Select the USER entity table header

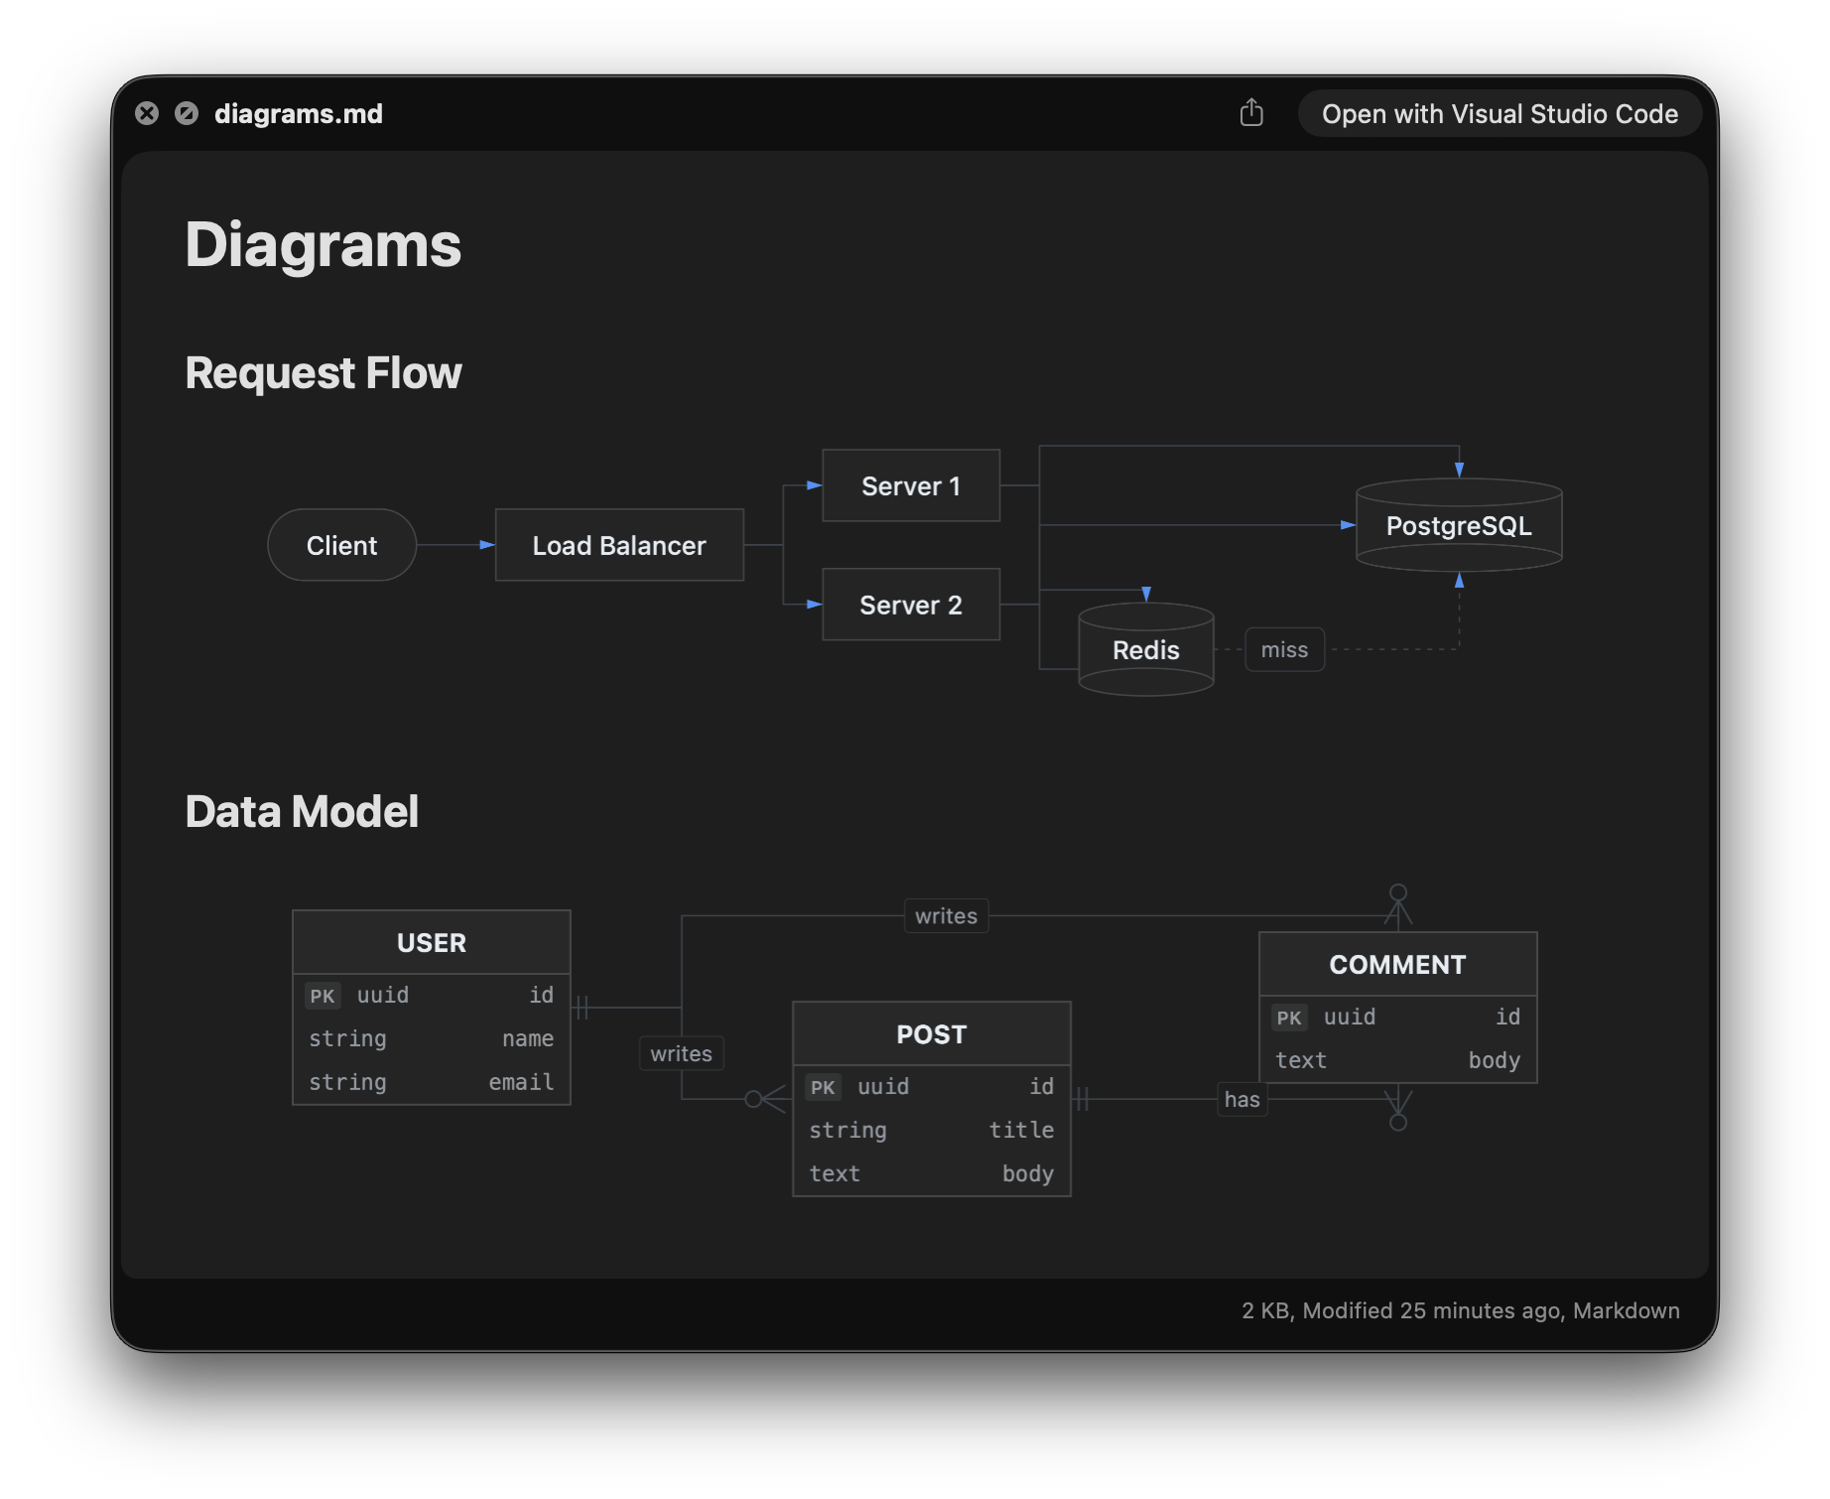click(431, 941)
